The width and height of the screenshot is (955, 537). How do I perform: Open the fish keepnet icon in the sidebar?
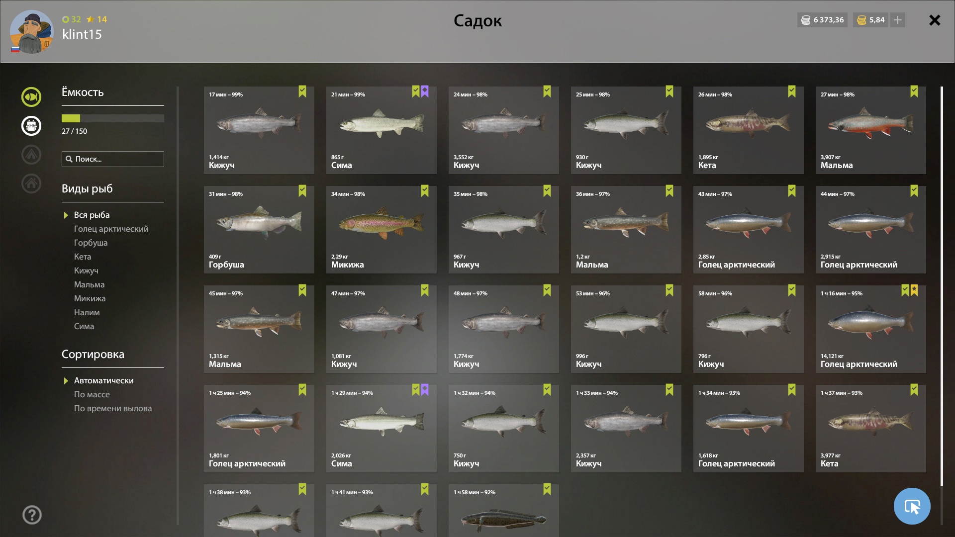[31, 97]
